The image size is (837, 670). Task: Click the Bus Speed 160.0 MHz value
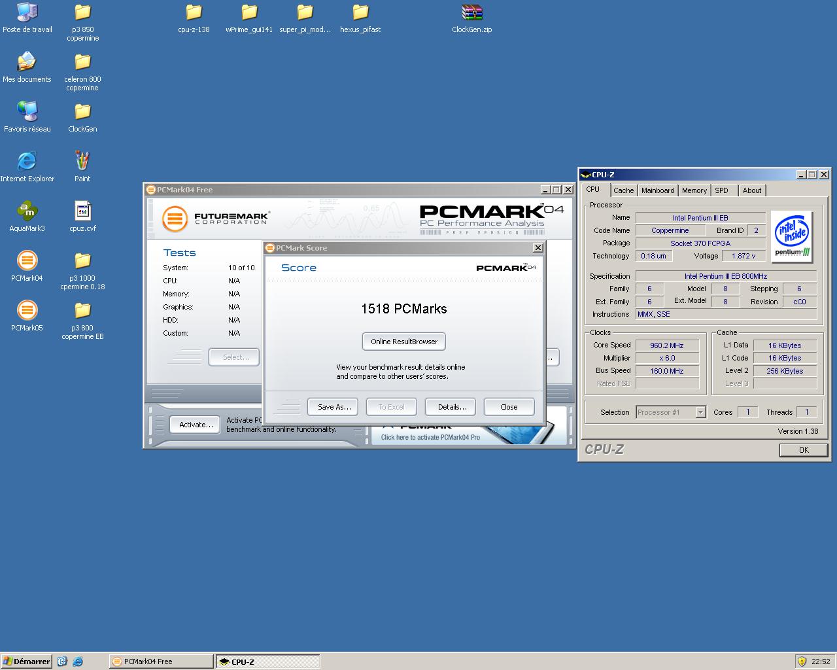666,371
